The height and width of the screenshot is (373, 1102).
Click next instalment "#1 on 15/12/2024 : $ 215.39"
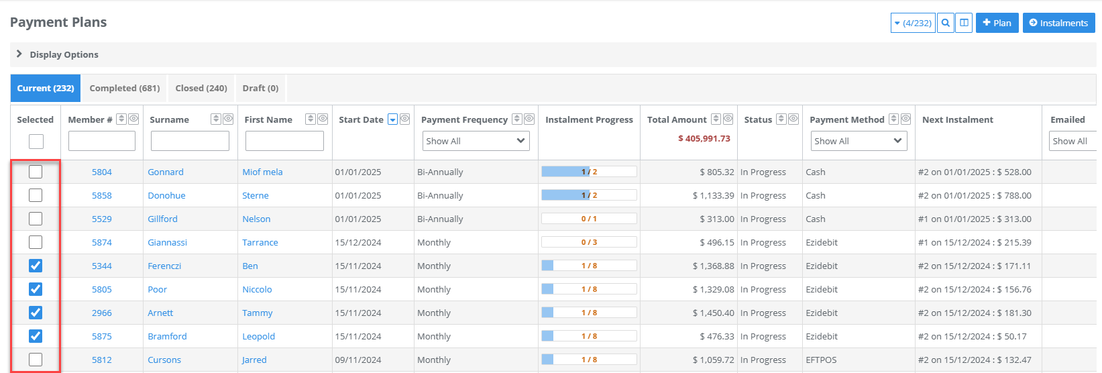click(x=975, y=242)
